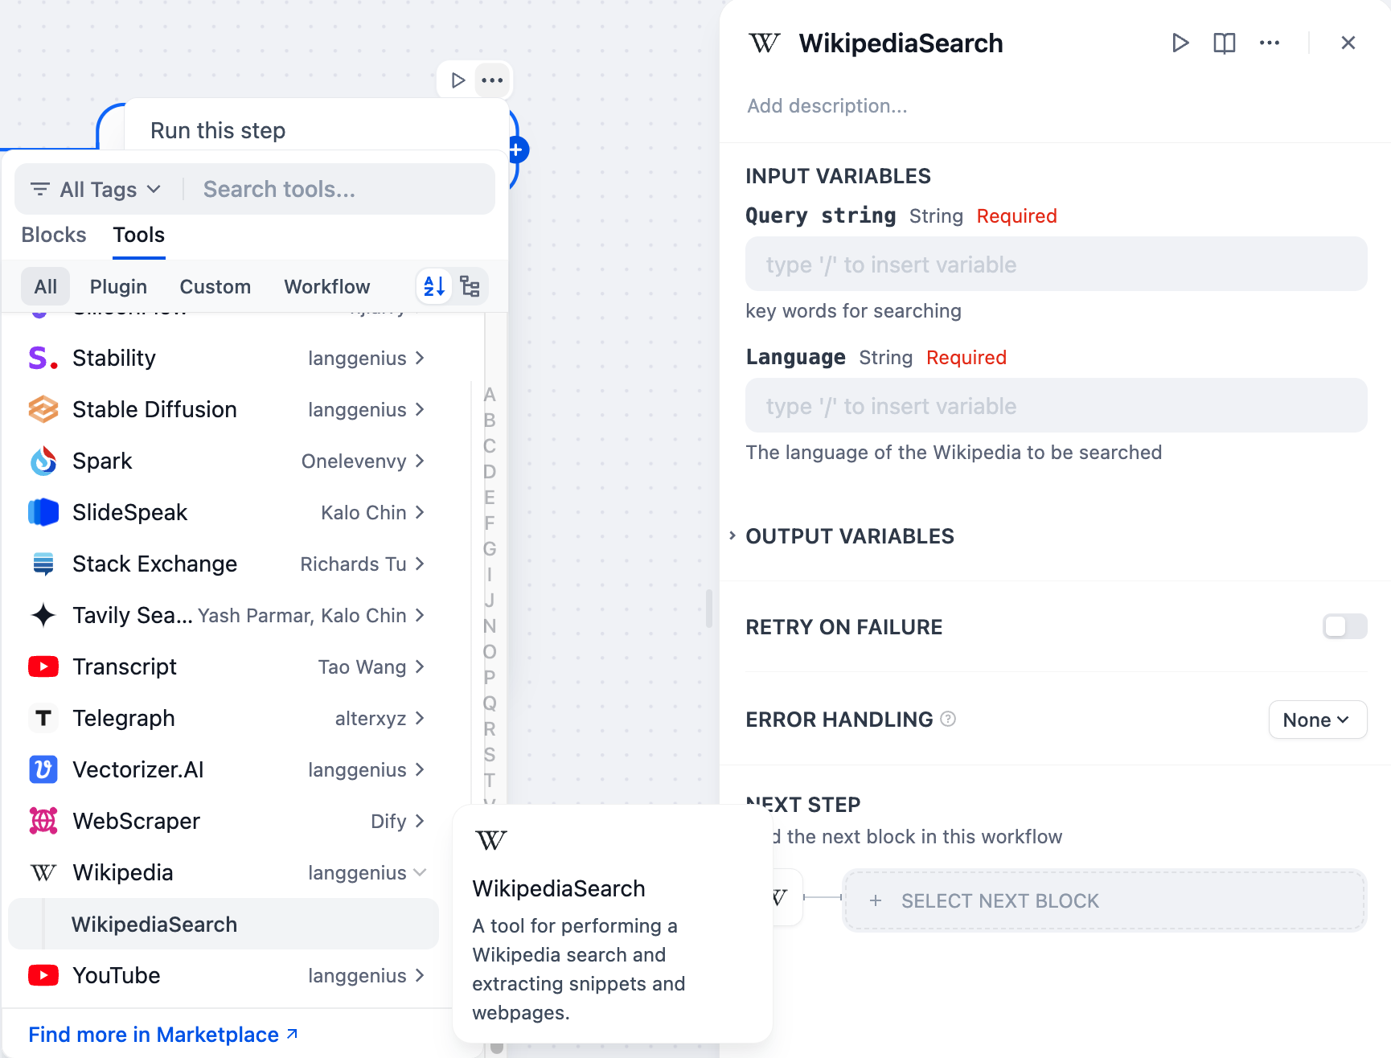Screen dimensions: 1391x1058
Task: Click the error handling help icon
Action: click(948, 719)
